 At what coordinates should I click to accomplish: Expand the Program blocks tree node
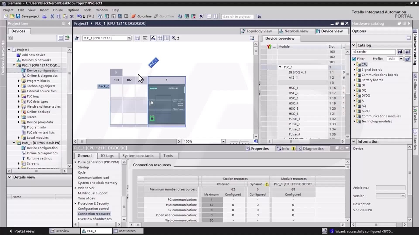coord(19,81)
